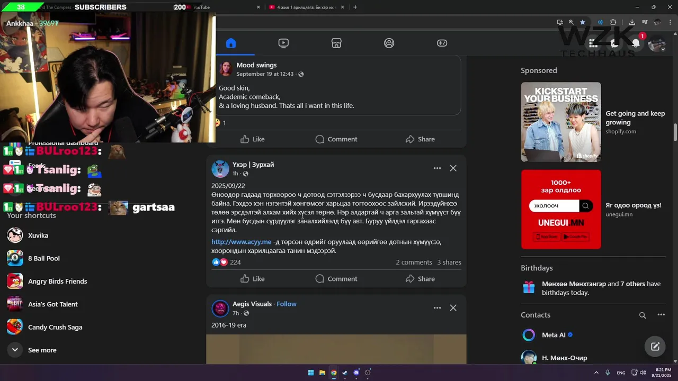The width and height of the screenshot is (678, 381).
Task: Open the Chrome zoom magnifier icon
Action: click(x=571, y=22)
